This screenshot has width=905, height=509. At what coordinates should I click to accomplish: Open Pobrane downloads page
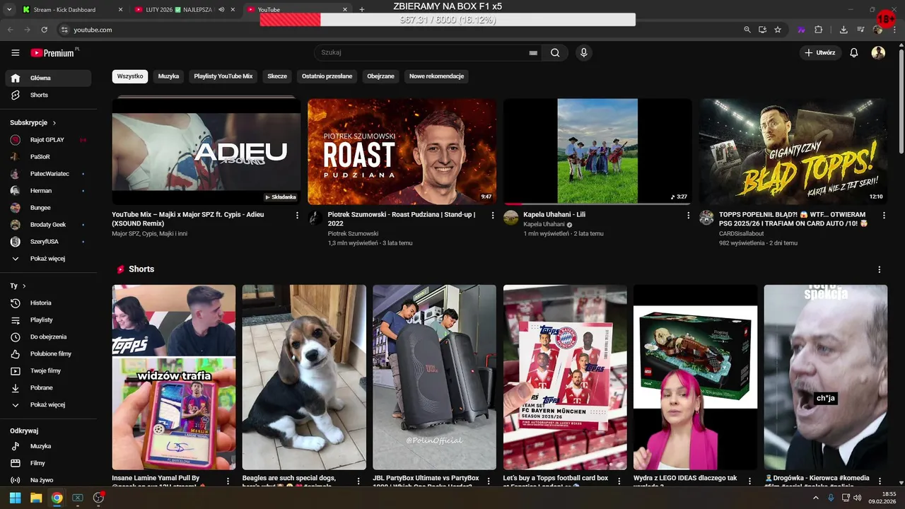tap(48, 388)
